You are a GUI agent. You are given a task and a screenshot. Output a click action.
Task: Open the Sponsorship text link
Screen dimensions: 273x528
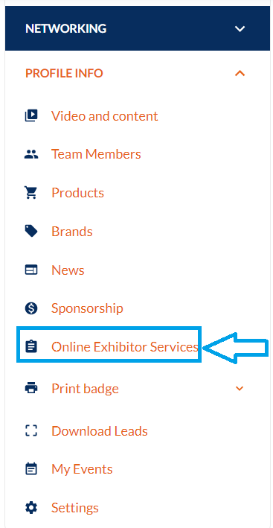click(87, 308)
